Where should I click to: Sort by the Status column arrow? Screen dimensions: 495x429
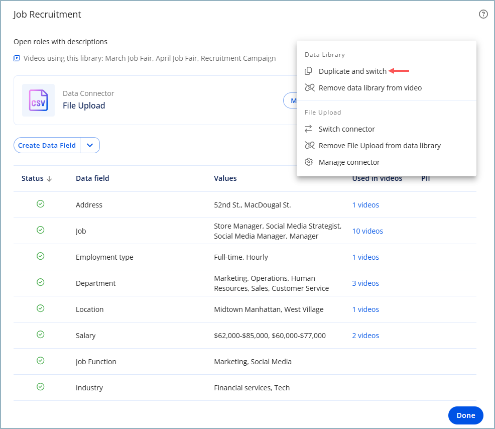[49, 179]
